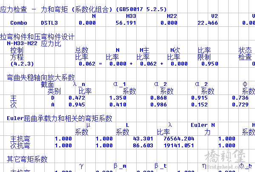
Task: Click the 'α_1 系数' column header
Action: 125,88
